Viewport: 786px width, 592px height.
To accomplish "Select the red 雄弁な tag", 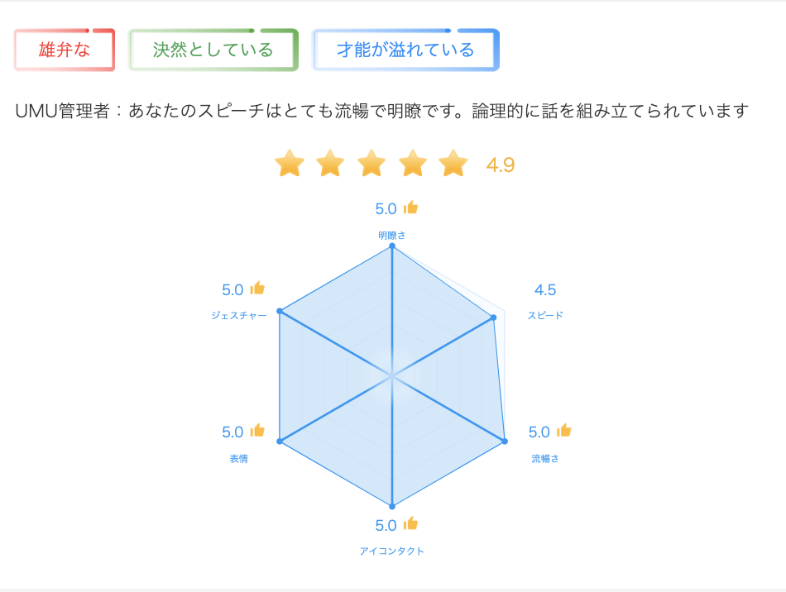I will click(x=65, y=50).
